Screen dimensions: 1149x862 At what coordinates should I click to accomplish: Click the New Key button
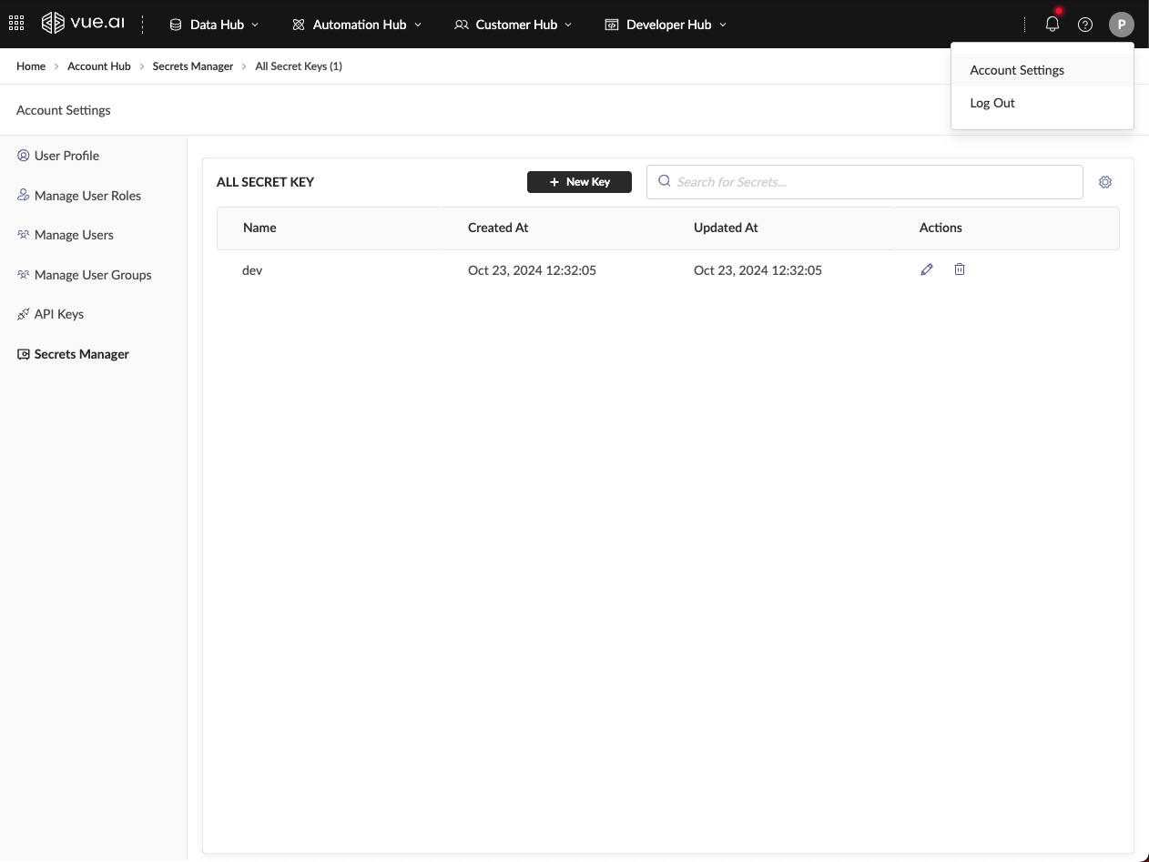tap(579, 182)
